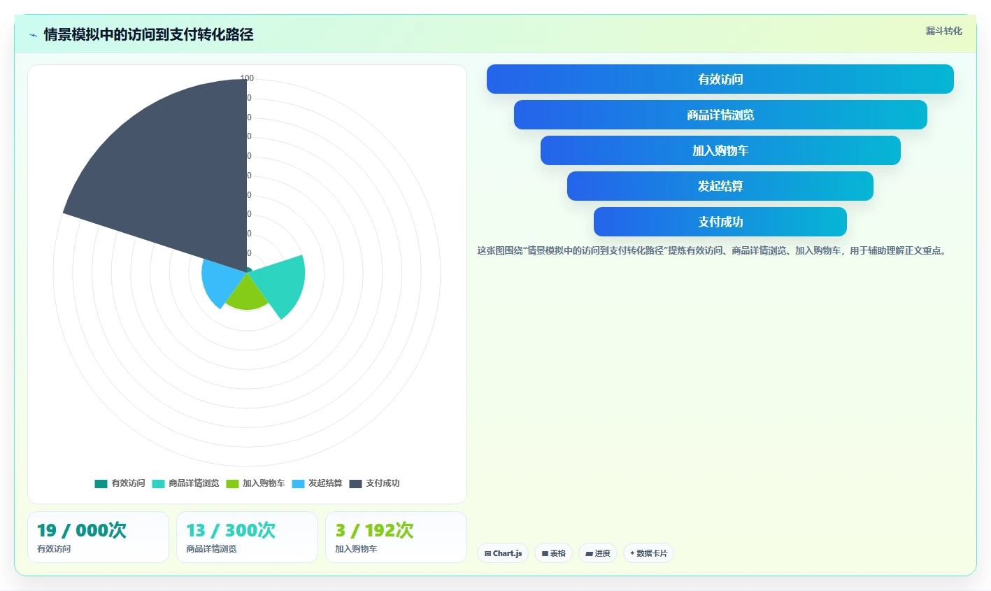Screen dimensions: 991x591
Task: Click the 有效访问 legend text
Action: point(128,483)
